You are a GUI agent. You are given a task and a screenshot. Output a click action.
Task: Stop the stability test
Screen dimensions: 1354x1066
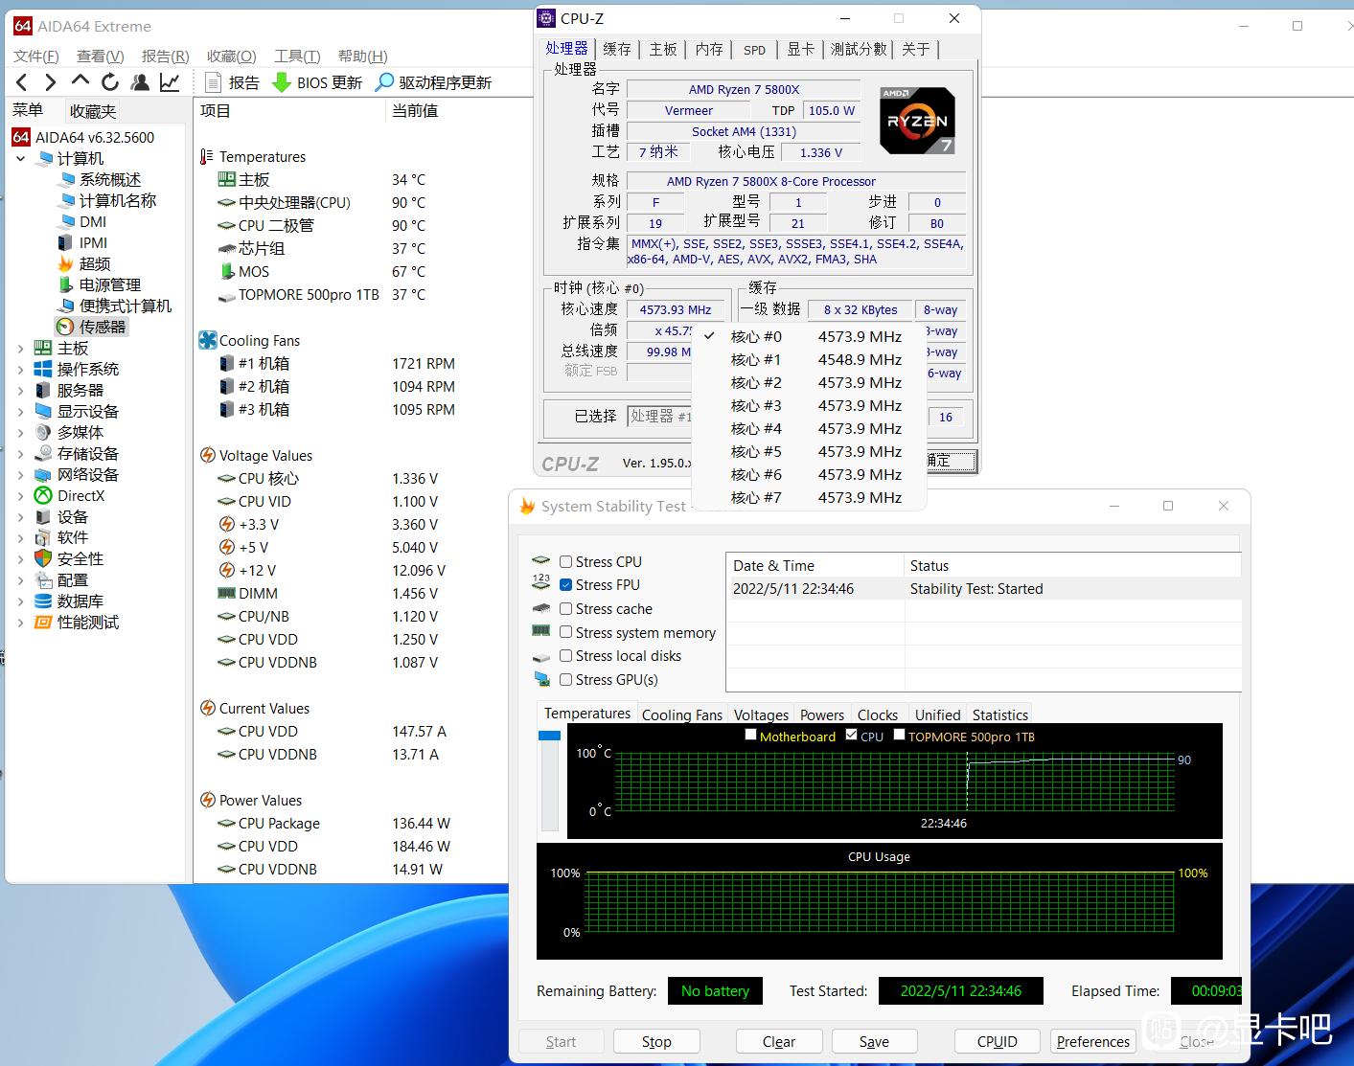[x=656, y=1041]
